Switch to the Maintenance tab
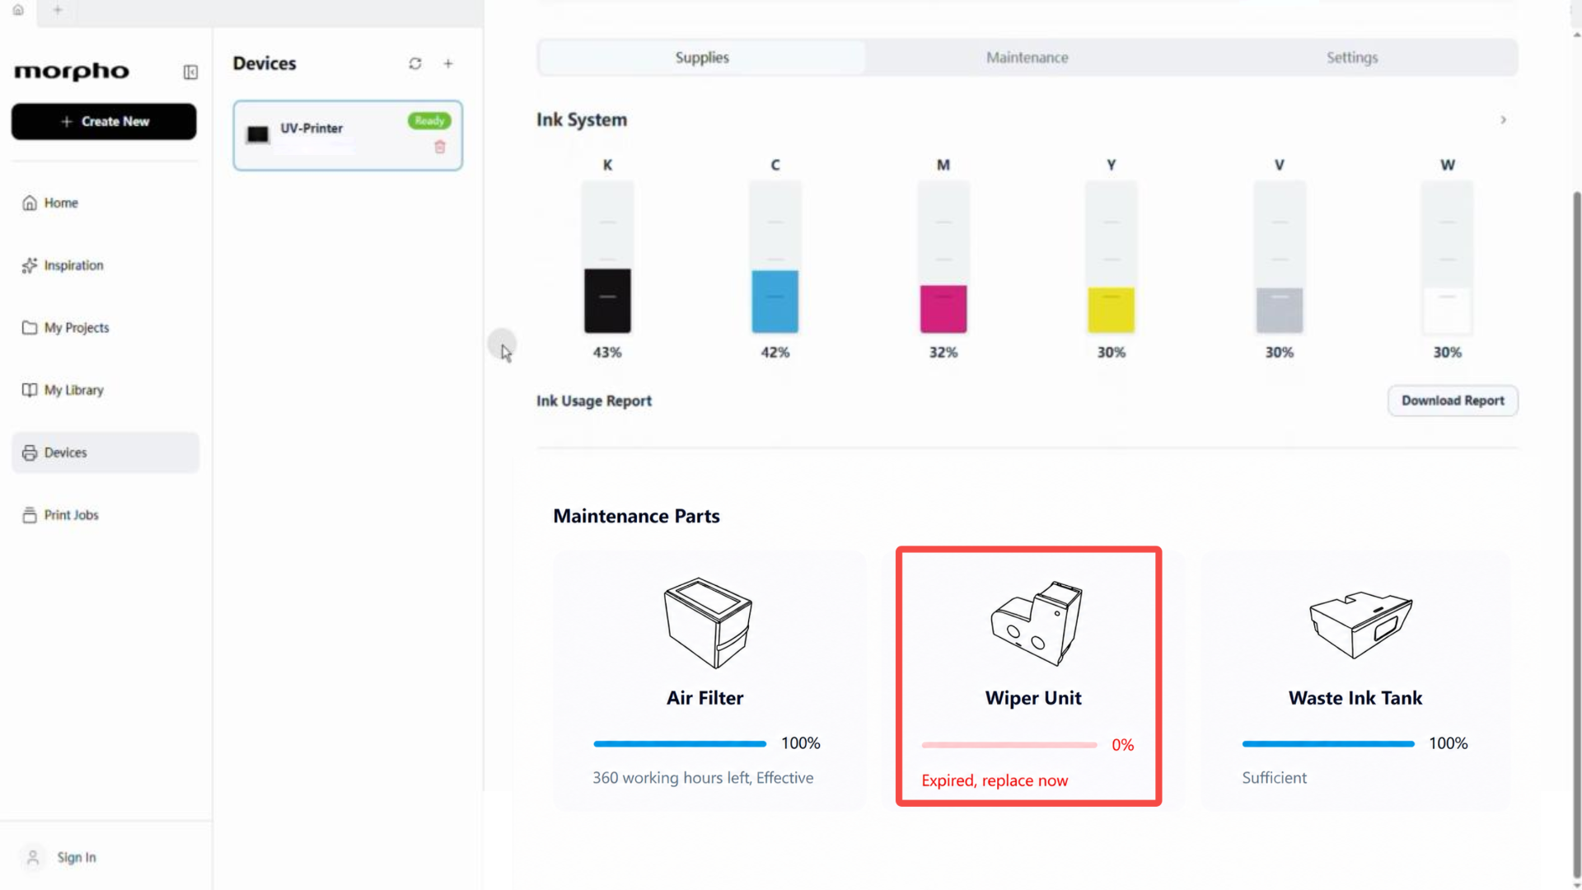 [x=1027, y=58]
